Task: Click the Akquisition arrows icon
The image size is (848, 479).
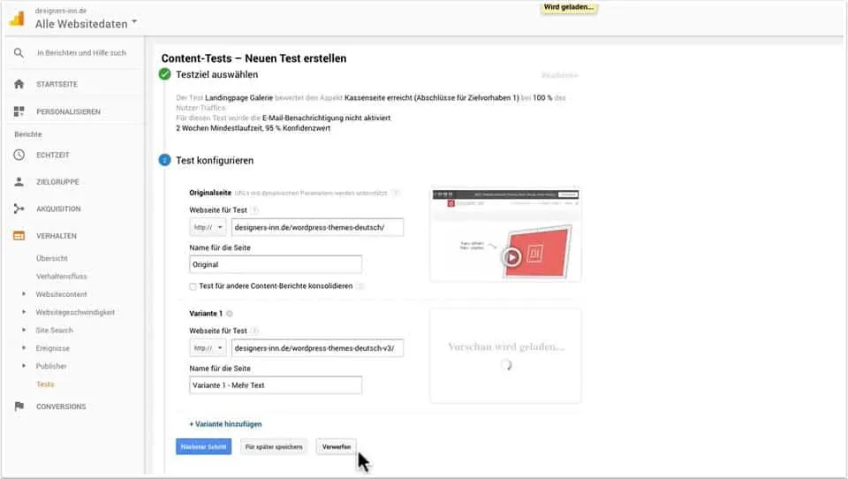Action: coord(19,209)
